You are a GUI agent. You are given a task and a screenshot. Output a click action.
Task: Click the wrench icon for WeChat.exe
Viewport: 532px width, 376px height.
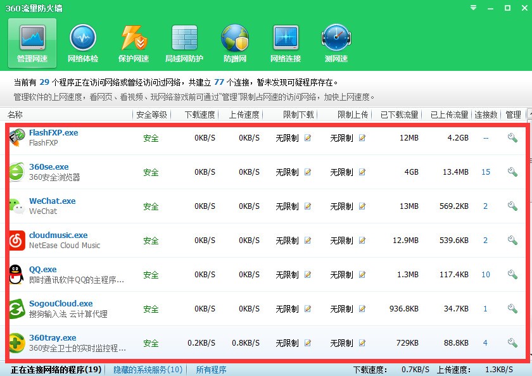pos(512,206)
